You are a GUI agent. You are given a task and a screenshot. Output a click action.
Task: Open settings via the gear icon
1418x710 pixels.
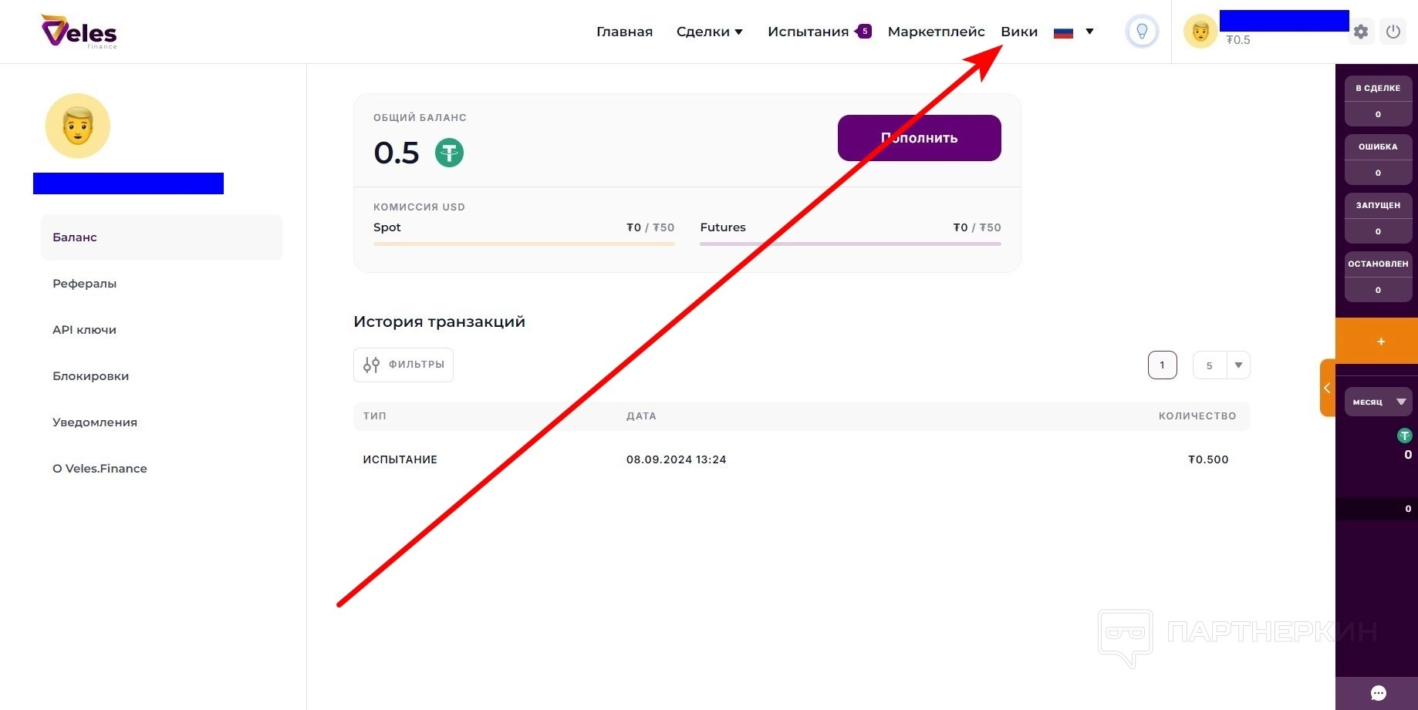tap(1361, 32)
